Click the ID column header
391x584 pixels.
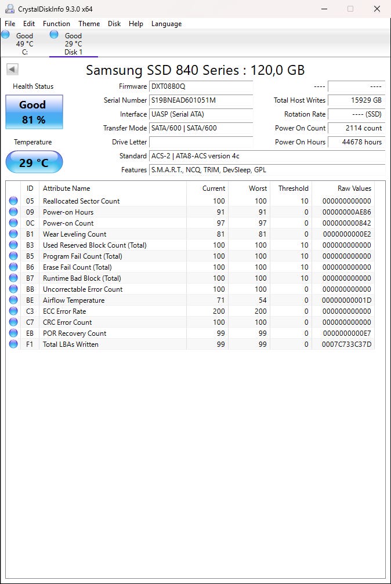point(30,188)
